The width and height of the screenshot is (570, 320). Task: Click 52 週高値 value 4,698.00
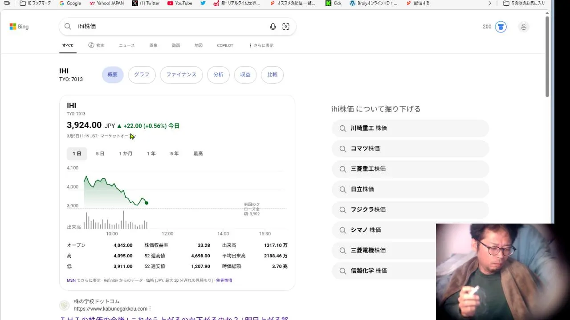200,256
